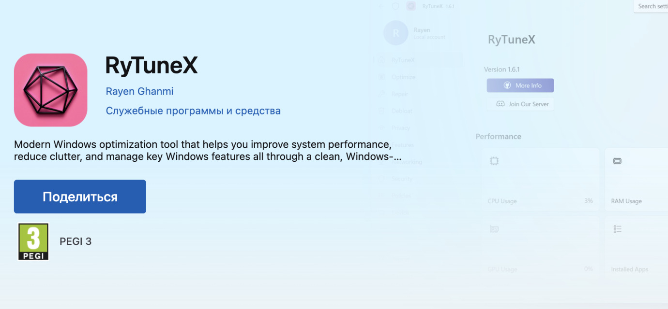Click the pink RyTuneX polyhedron app icon

click(x=51, y=90)
